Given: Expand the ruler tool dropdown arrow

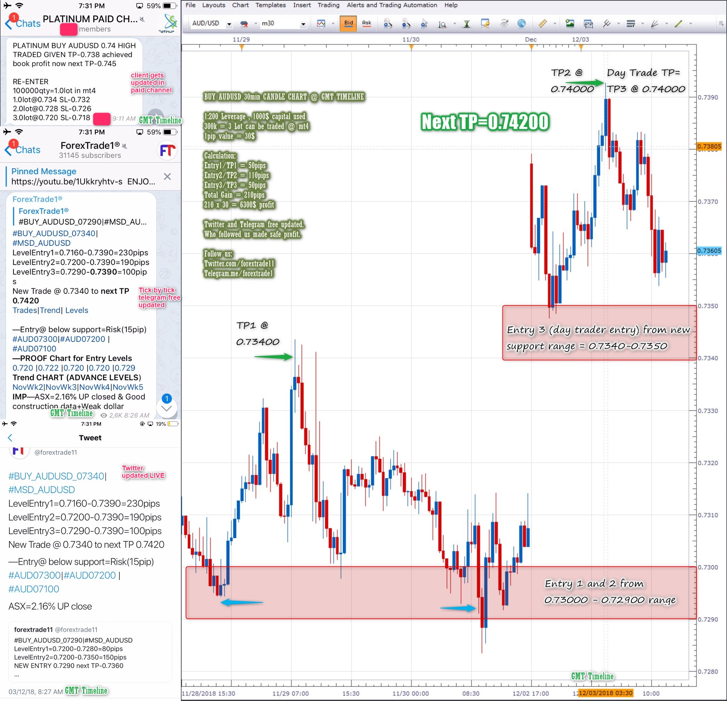Looking at the screenshot, I should click(x=555, y=24).
